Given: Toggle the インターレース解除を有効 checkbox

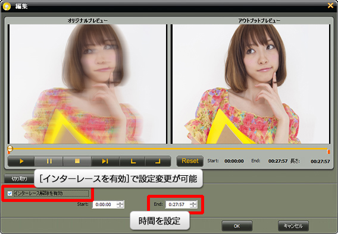Looking at the screenshot, I should (x=10, y=194).
